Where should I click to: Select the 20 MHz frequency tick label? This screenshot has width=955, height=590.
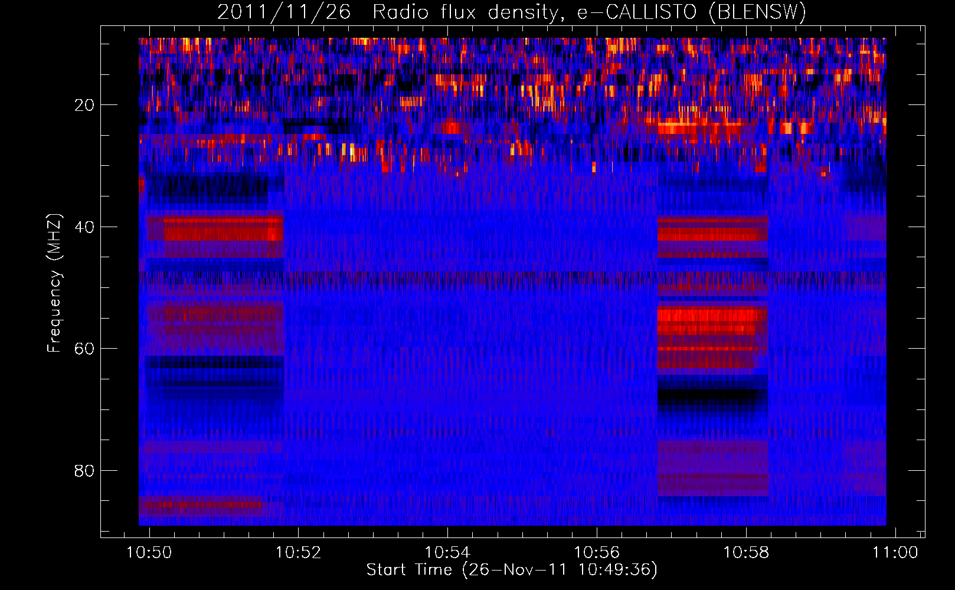pyautogui.click(x=85, y=105)
